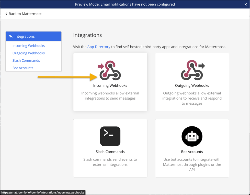Open the App Directory link
Image resolution: width=250 pixels, height=195 pixels.
pos(99,47)
